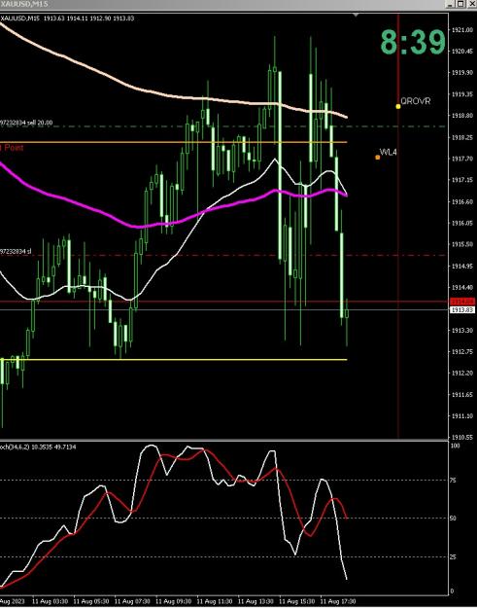Click the WL4 text label
The image size is (477, 608).
(x=389, y=152)
